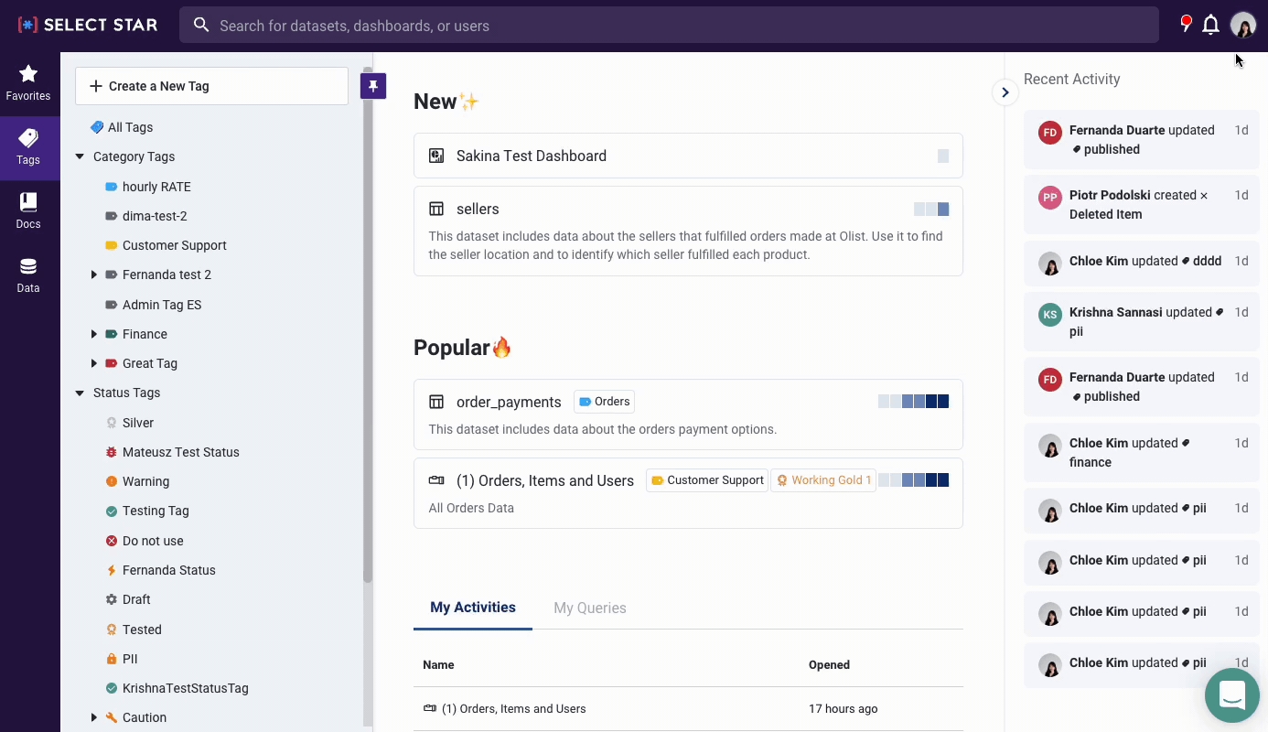
Task: Open the Data section icon
Action: (x=28, y=274)
